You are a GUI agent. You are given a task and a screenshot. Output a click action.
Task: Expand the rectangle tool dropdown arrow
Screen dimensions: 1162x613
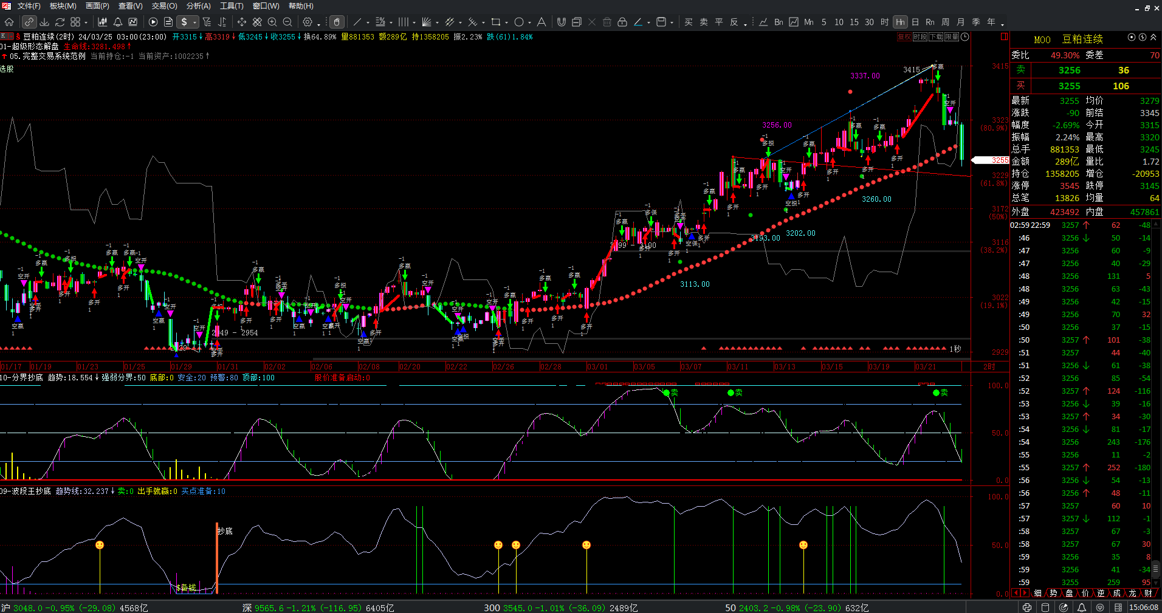(506, 22)
